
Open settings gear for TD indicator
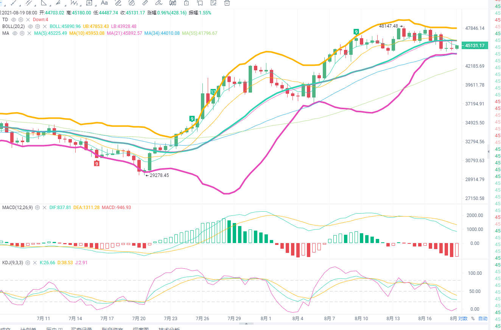[21, 20]
